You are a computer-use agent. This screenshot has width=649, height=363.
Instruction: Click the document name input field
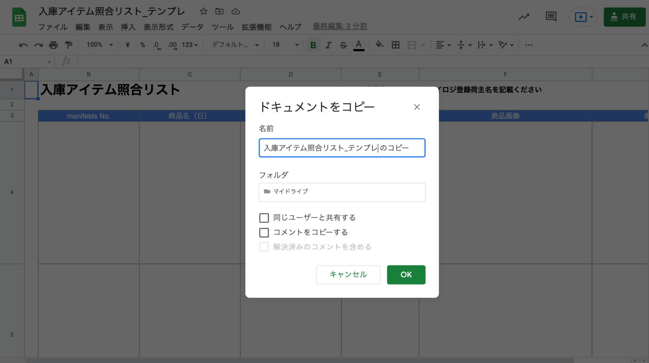[342, 148]
